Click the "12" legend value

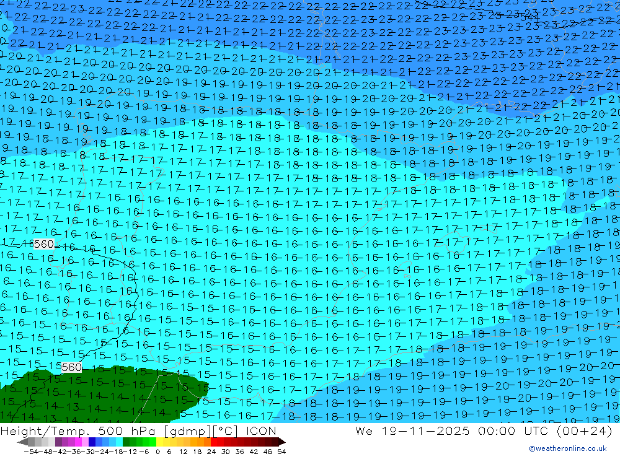(x=183, y=452)
